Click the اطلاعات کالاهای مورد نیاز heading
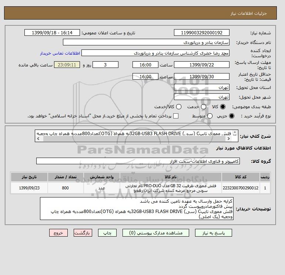The image size is (285, 275). [244, 148]
